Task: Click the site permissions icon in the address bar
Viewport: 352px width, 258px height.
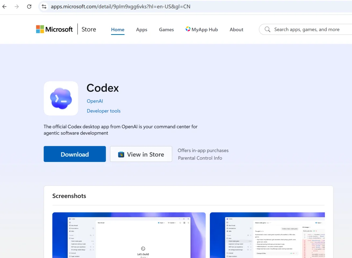Action: pyautogui.click(x=44, y=7)
